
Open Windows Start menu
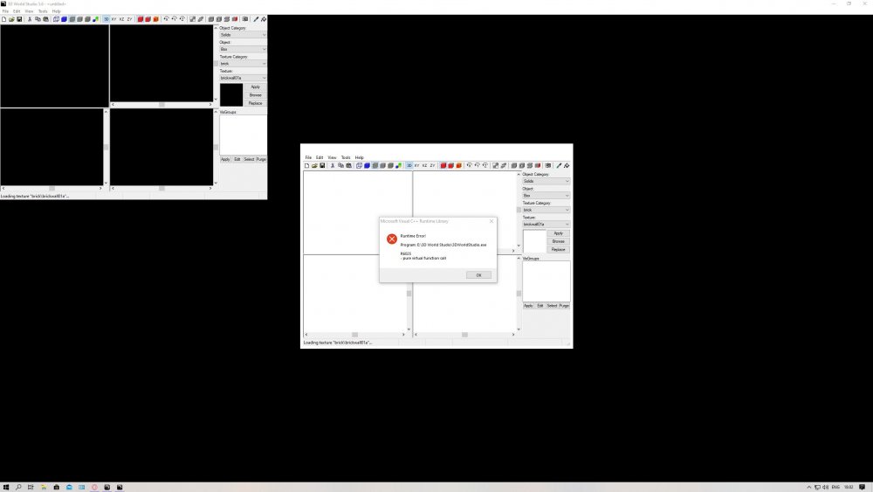coord(6,487)
